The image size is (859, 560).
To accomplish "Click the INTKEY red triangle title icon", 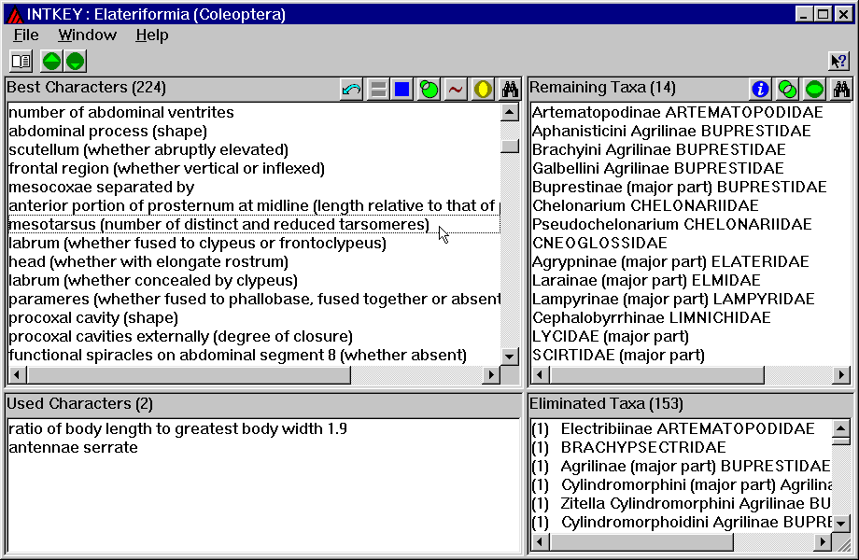I will [15, 14].
